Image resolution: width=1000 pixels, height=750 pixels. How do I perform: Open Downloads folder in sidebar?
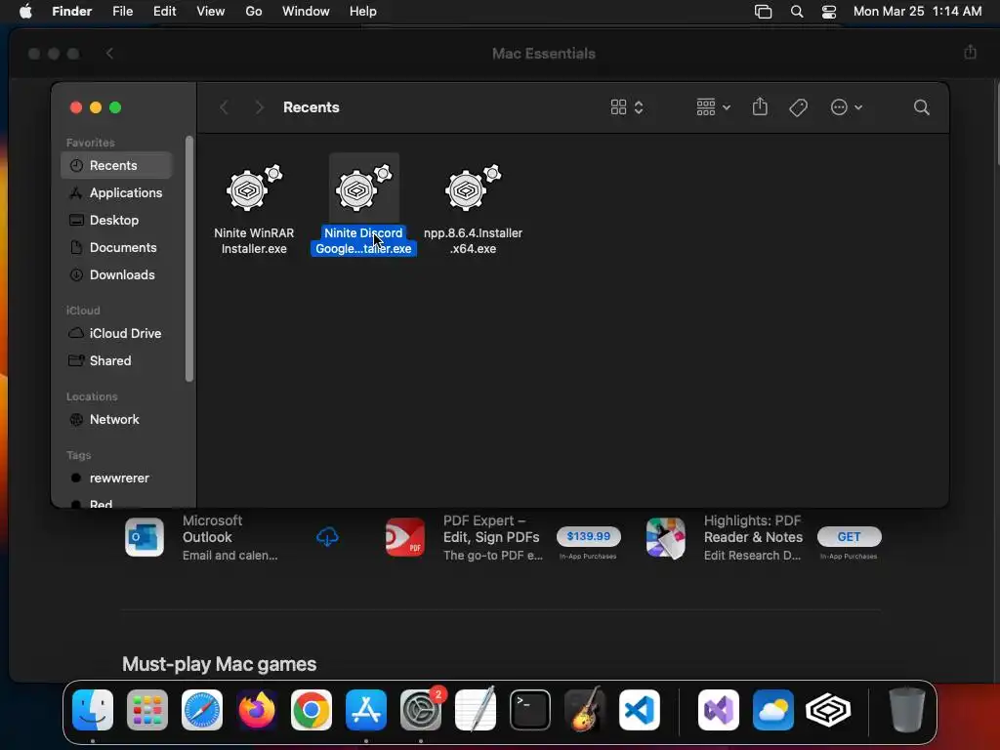(117, 274)
